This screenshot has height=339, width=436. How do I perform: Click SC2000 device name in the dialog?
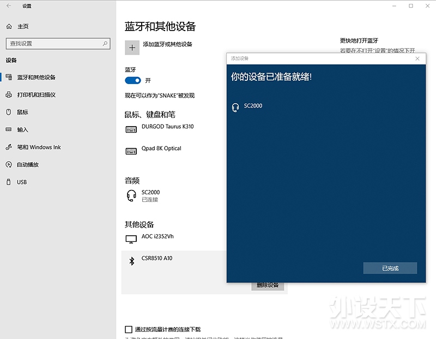253,106
